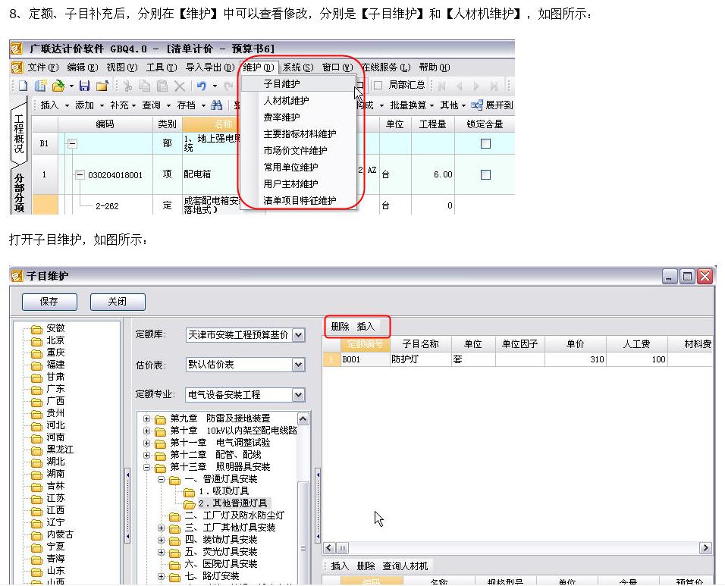Screen dimensions: 725x586
Task: Choose 市场价文件维护 menu entry
Action: point(299,151)
